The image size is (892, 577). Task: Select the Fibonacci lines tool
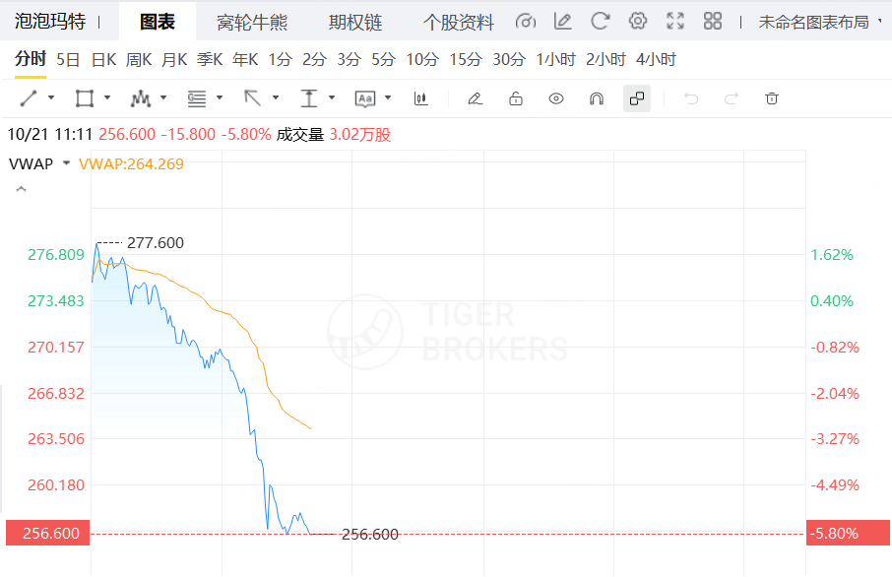[197, 98]
